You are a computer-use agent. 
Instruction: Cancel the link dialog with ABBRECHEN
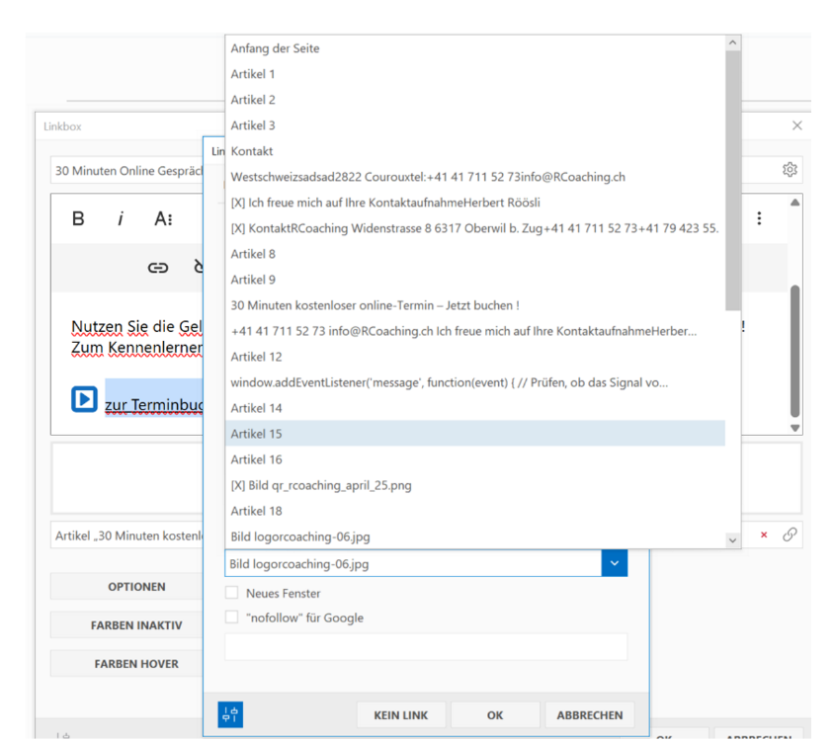[589, 715]
